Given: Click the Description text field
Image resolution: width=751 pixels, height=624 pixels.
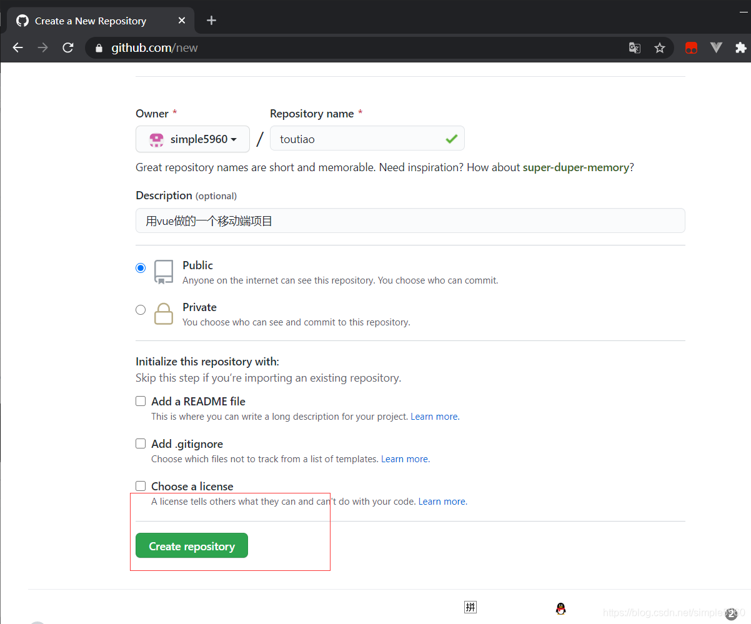Looking at the screenshot, I should (410, 220).
